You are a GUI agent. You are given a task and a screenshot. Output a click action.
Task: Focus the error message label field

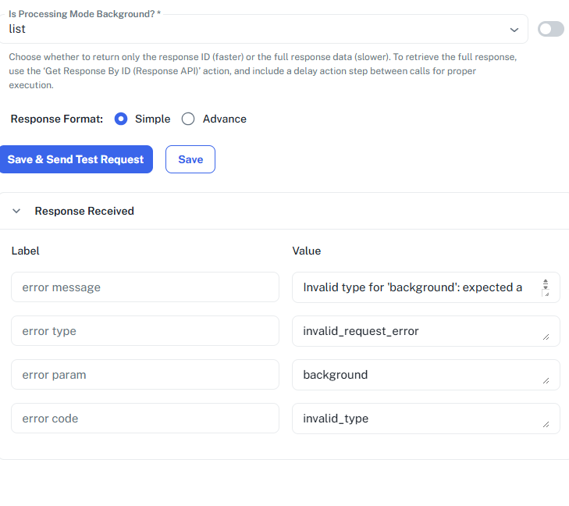tap(145, 287)
